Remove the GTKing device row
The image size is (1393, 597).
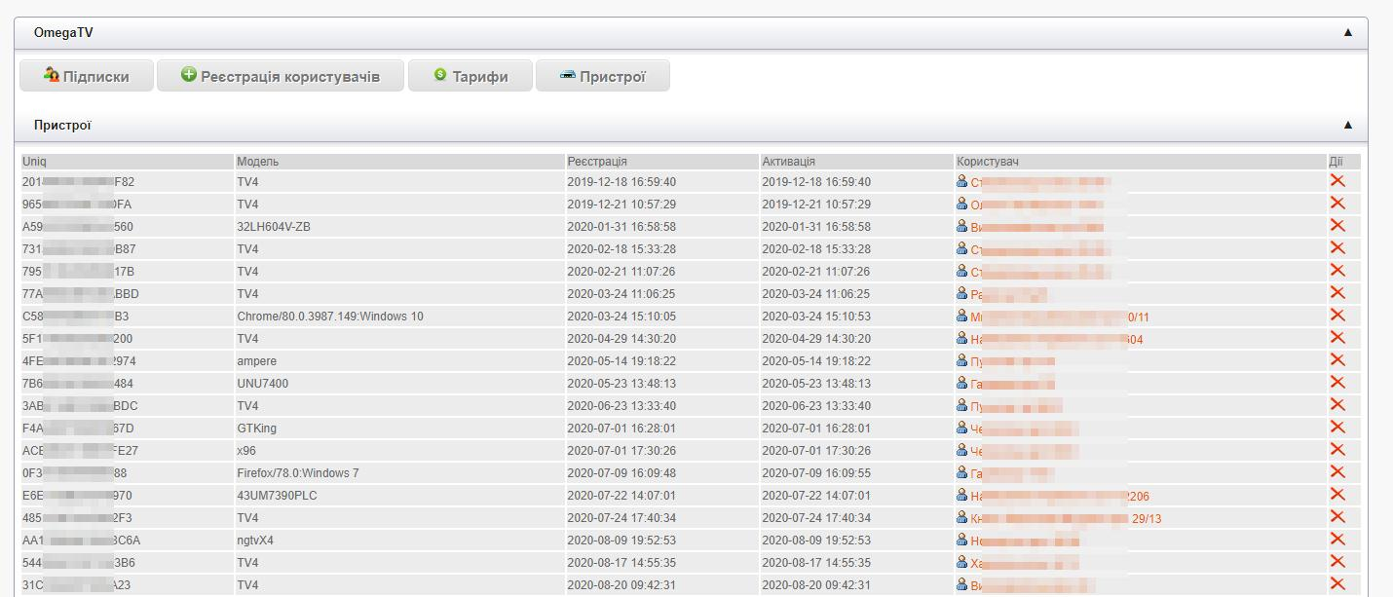click(x=1337, y=428)
